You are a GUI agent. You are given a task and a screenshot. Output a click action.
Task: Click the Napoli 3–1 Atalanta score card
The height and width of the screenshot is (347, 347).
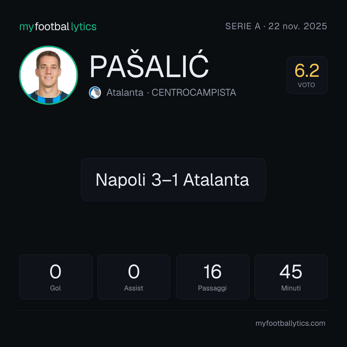pyautogui.click(x=173, y=180)
